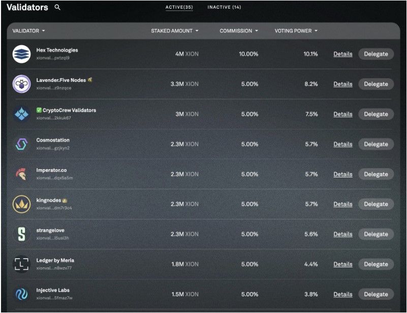Switch to the Inactive (14) tab
This screenshot has height=313, width=407.
[x=224, y=8]
